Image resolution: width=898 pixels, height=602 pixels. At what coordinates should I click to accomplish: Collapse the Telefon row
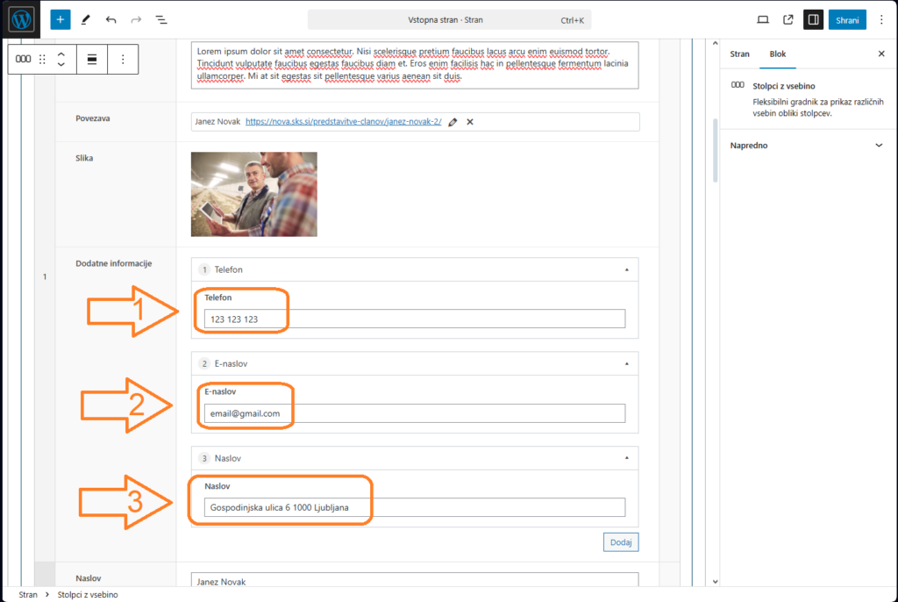[626, 269]
